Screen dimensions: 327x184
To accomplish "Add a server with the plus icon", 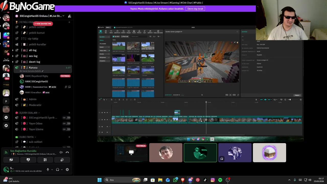I will 6,117.
